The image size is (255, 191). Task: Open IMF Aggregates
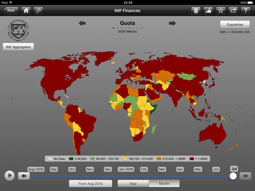coord(18,47)
